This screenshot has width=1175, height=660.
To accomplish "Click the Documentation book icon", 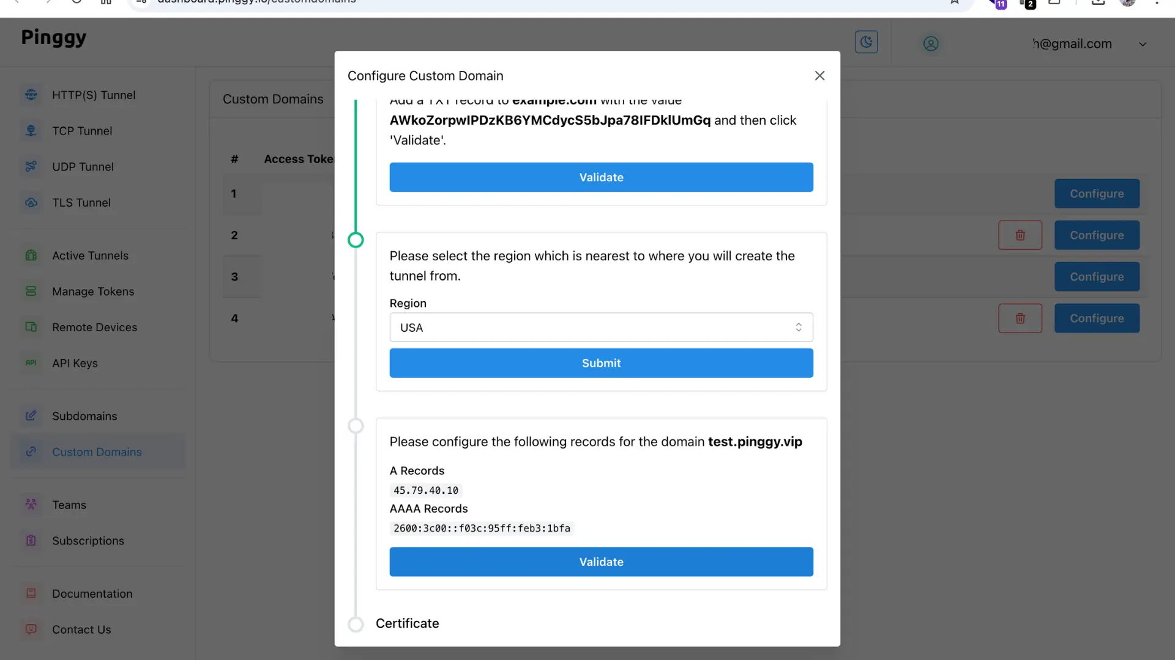I will click(31, 593).
